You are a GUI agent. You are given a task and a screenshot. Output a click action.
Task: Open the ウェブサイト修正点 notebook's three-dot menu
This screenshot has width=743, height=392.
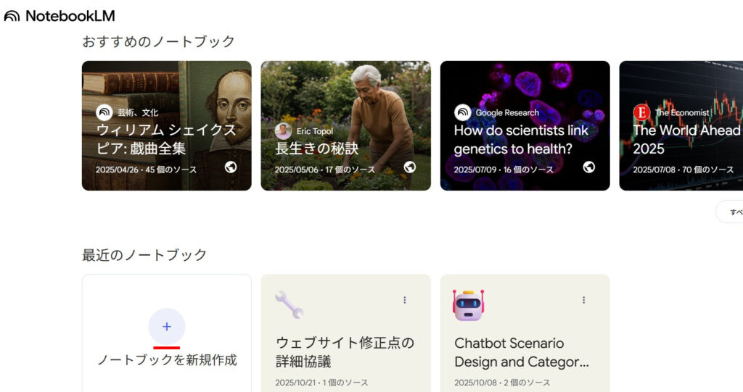tap(405, 300)
